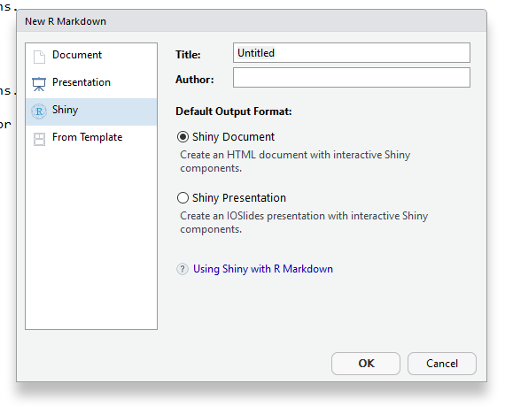Select the Document list entry
Image resolution: width=505 pixels, height=407 pixels.
click(x=91, y=57)
